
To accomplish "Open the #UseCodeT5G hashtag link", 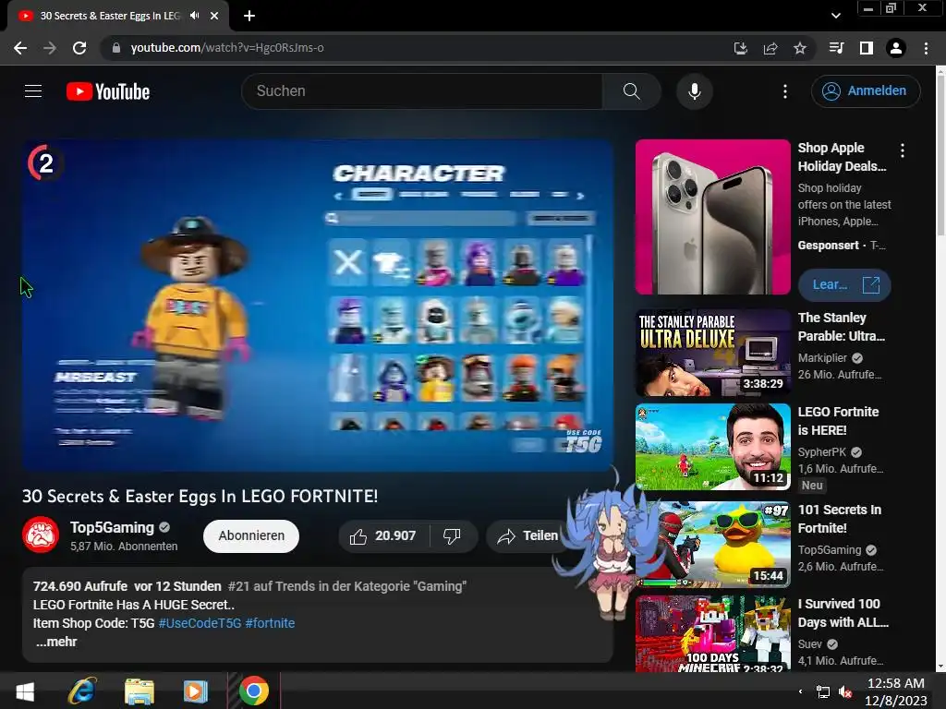I will [200, 623].
